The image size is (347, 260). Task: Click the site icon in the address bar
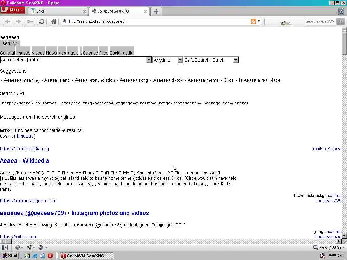[x=65, y=21]
